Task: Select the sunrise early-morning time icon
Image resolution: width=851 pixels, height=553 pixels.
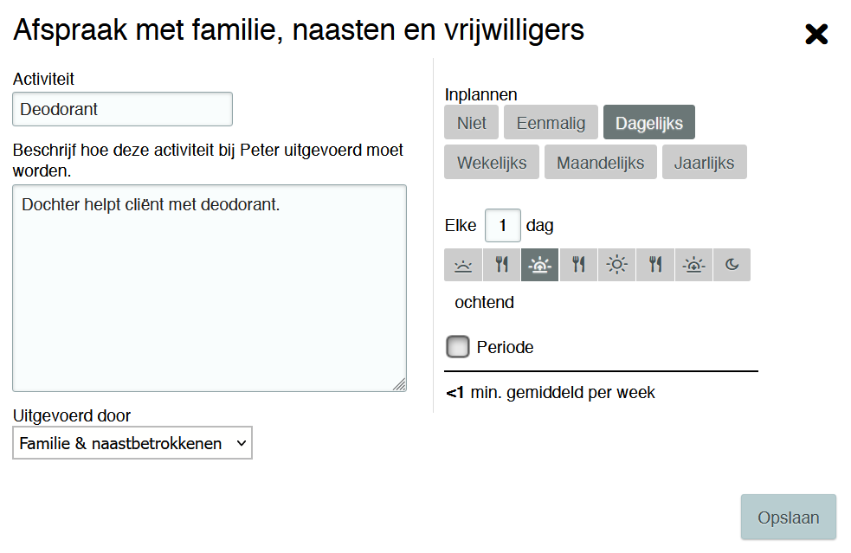Action: pos(463,265)
